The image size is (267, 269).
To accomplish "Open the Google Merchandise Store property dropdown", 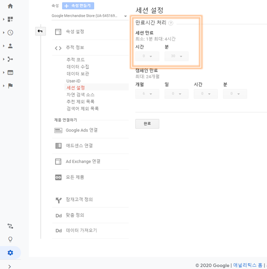I will click(x=89, y=16).
